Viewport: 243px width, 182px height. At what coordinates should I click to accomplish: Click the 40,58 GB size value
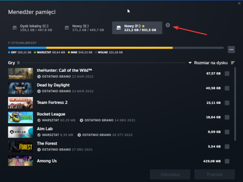213,88
